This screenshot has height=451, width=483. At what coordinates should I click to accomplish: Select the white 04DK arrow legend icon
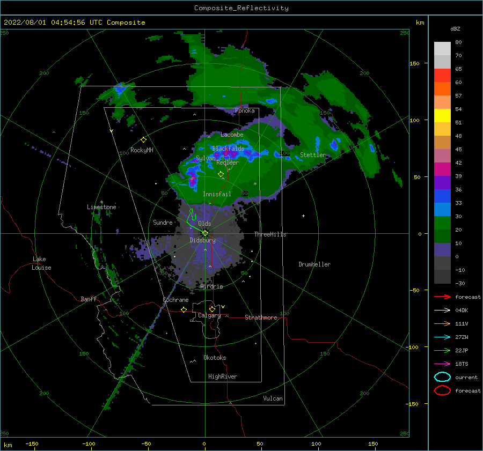pos(442,310)
